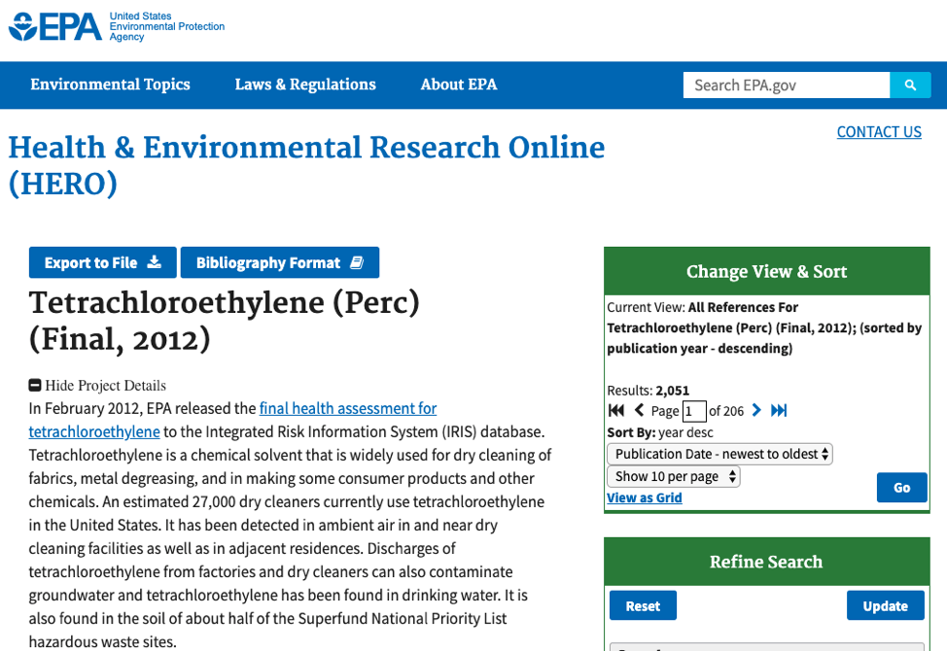Open Publication Date sort dropdown
Image resolution: width=947 pixels, height=651 pixels.
click(719, 454)
